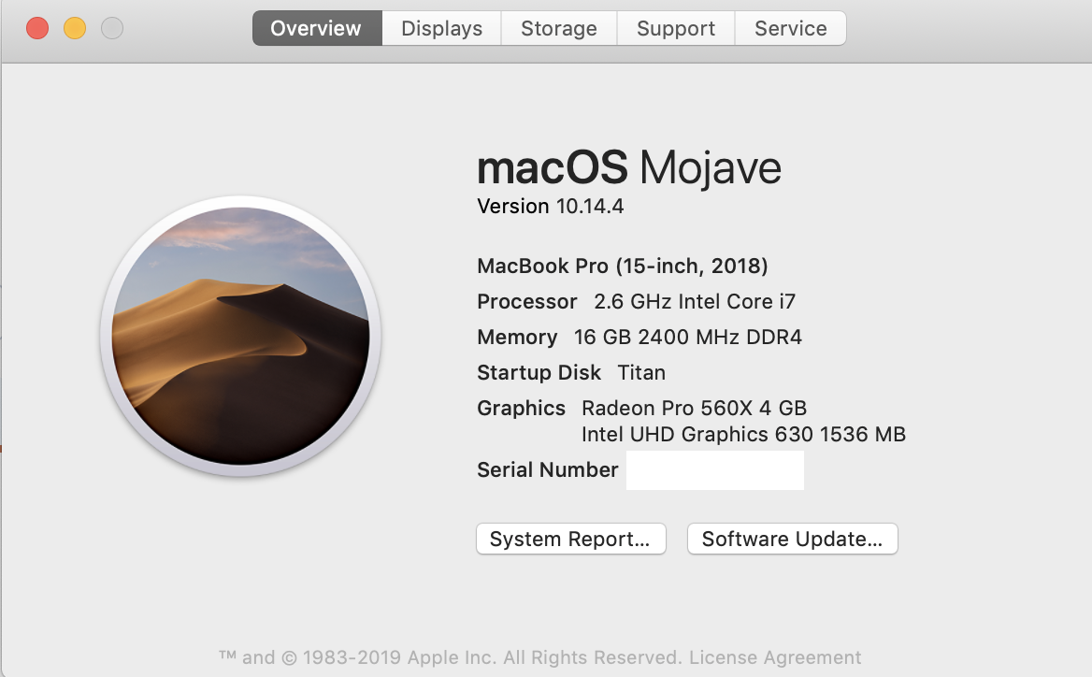Click the disabled gray zoom button
The width and height of the screenshot is (1092, 677).
112,29
